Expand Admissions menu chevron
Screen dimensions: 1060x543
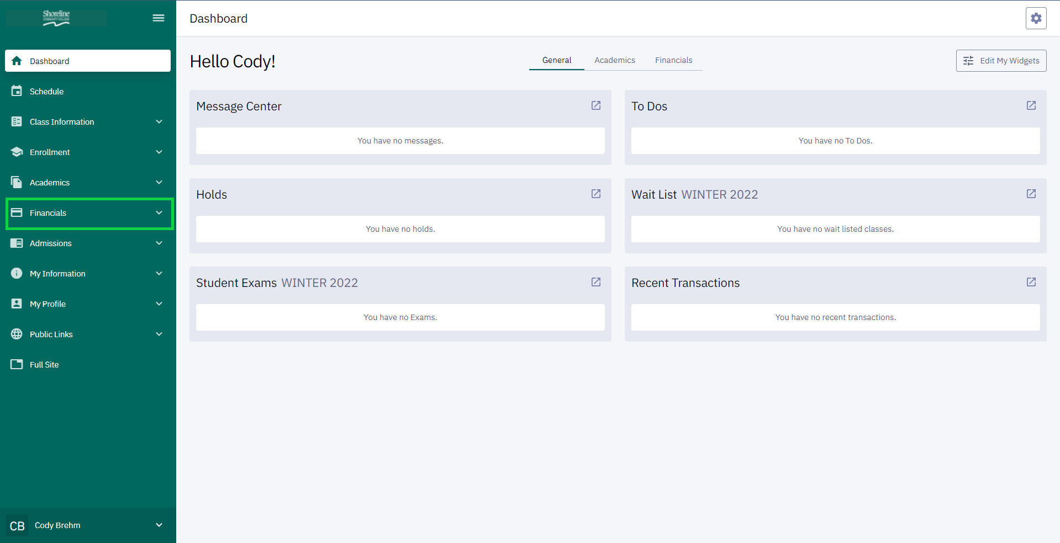pos(159,243)
